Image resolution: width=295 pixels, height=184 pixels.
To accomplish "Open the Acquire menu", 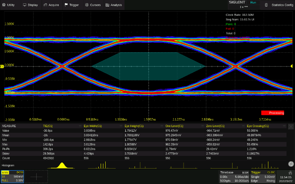I will pyautogui.click(x=51, y=5).
